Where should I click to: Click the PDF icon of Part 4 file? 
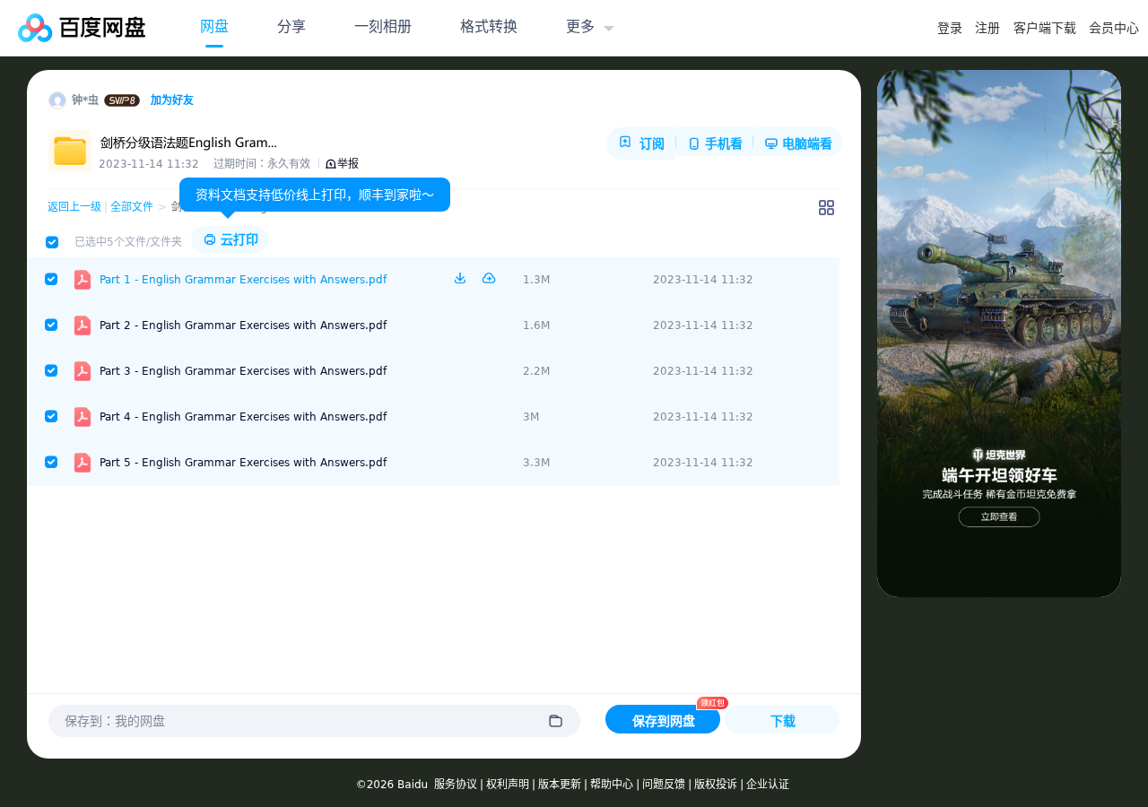[x=83, y=417]
